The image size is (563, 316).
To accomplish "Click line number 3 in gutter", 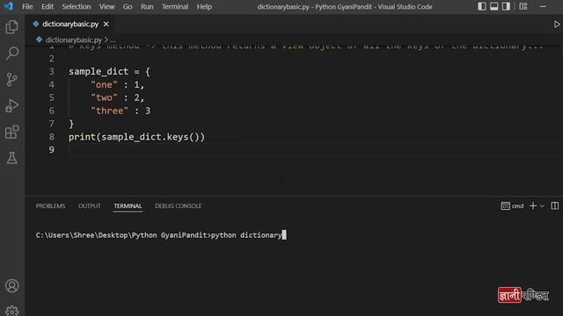I will tap(52, 71).
